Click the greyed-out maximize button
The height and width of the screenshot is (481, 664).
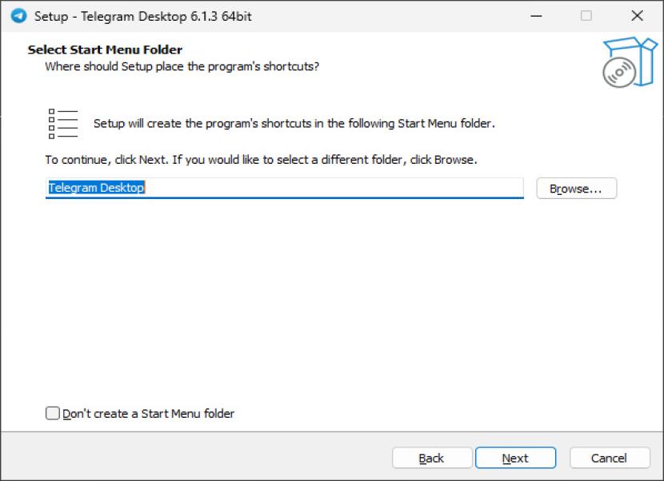[586, 16]
